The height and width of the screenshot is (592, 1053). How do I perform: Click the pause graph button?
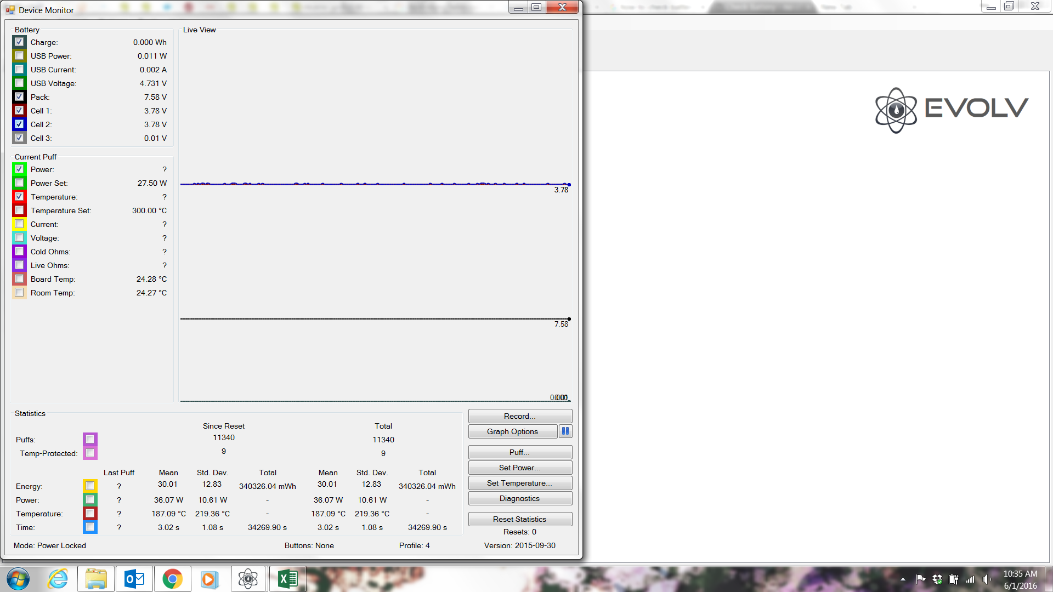[x=565, y=431]
